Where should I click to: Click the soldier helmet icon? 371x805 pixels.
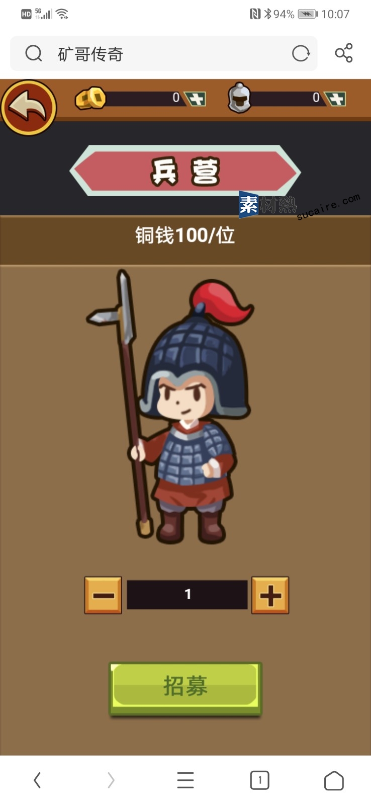[x=240, y=98]
